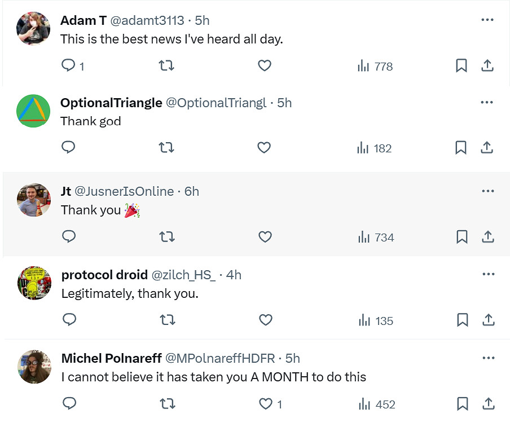510x440 pixels.
Task: Click Adam T's profile avatar
Action: click(34, 28)
